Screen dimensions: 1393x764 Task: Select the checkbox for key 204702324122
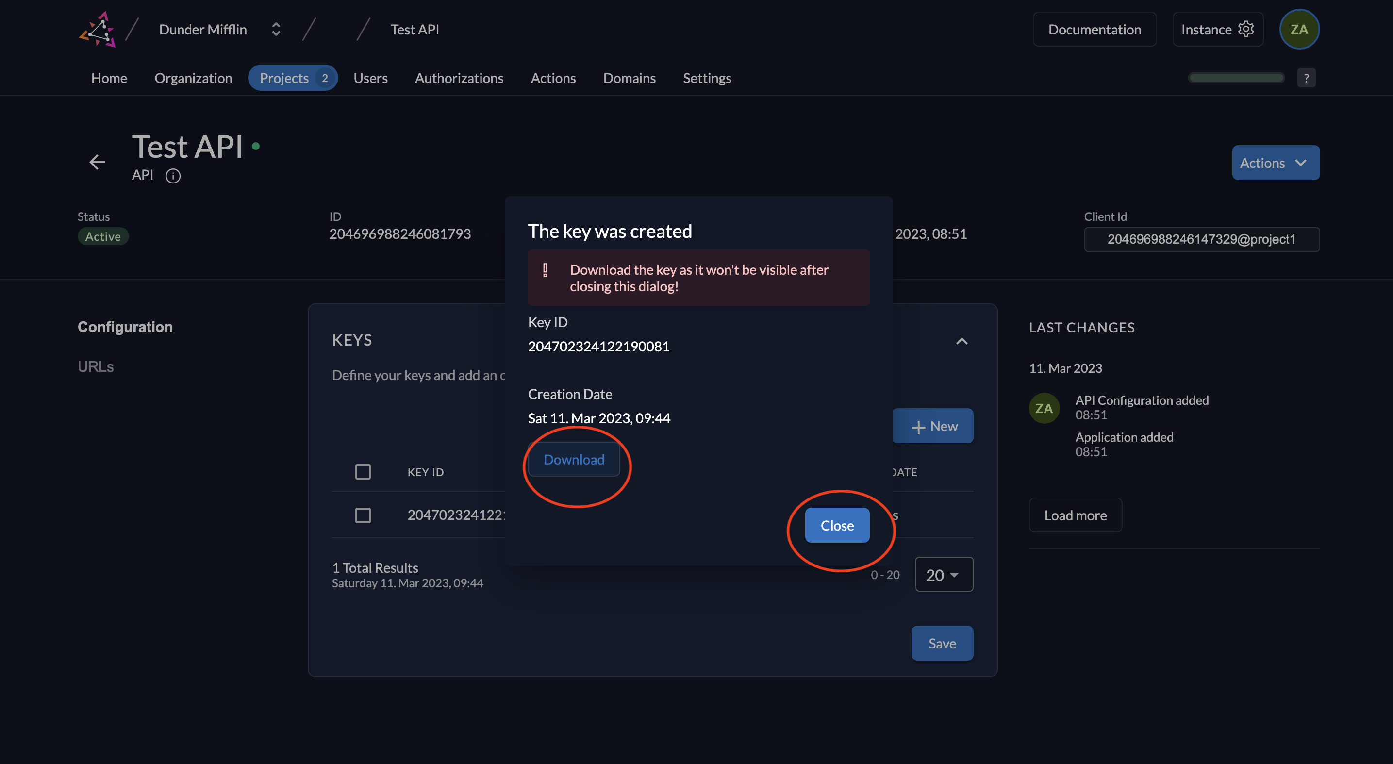(x=363, y=515)
